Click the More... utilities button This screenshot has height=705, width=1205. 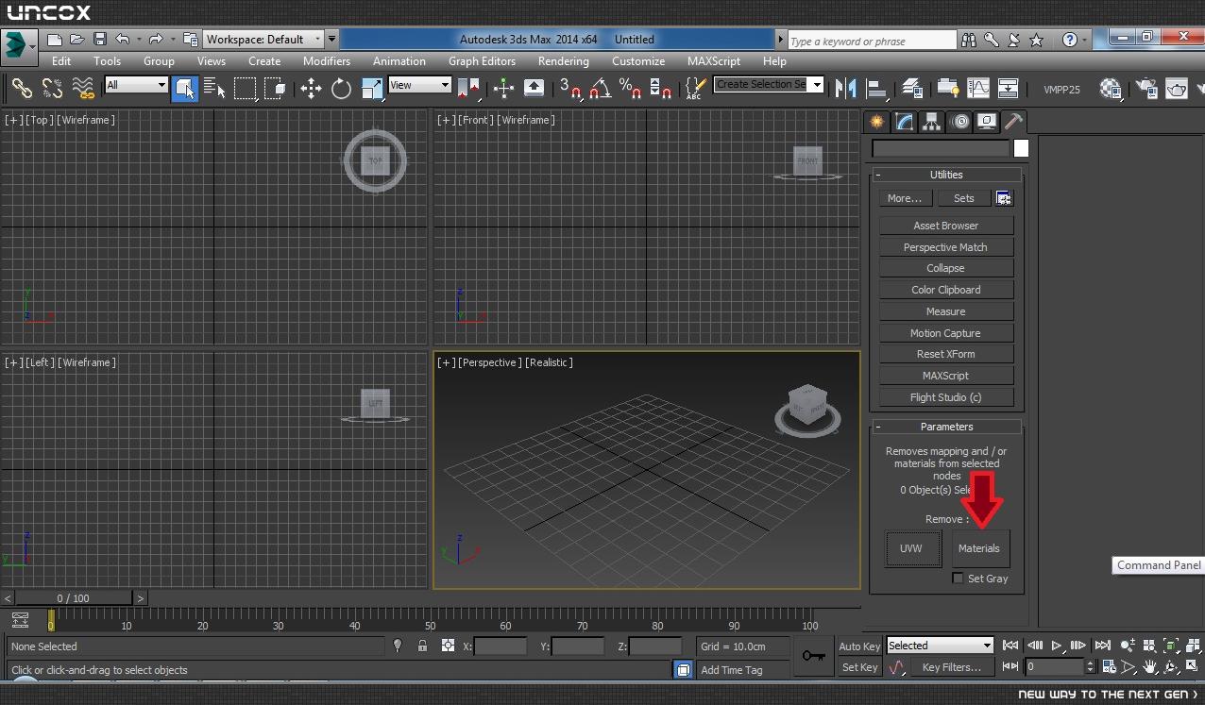point(905,198)
